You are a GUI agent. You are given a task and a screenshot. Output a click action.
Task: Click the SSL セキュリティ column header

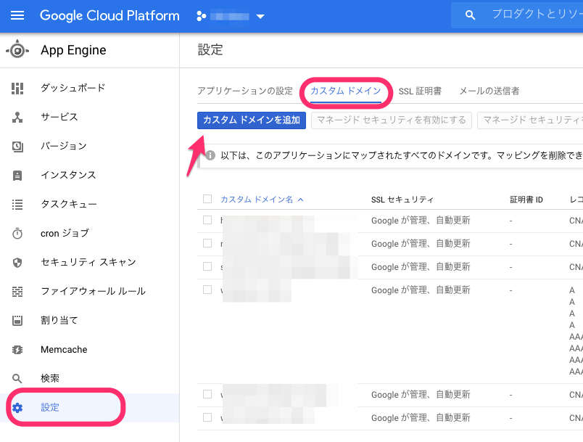tap(402, 200)
